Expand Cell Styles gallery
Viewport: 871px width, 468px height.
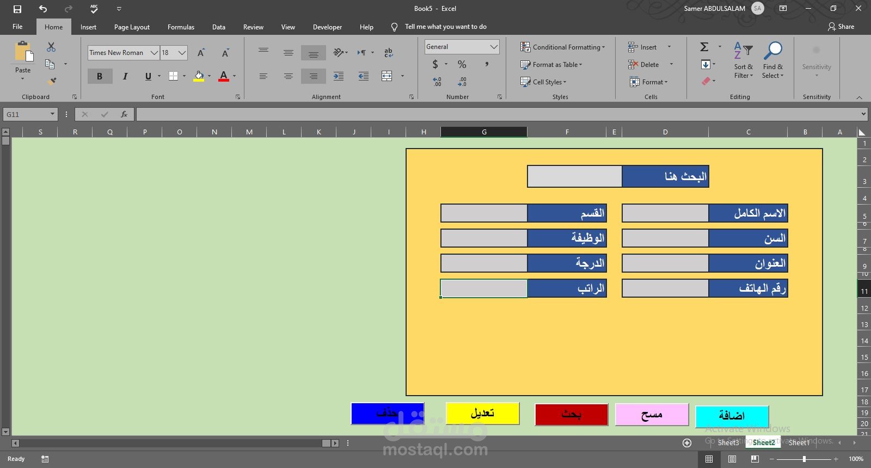tap(543, 82)
